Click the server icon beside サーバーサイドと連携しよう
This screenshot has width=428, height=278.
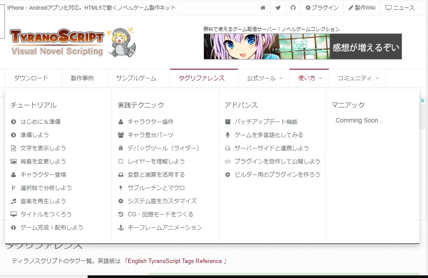click(x=227, y=148)
